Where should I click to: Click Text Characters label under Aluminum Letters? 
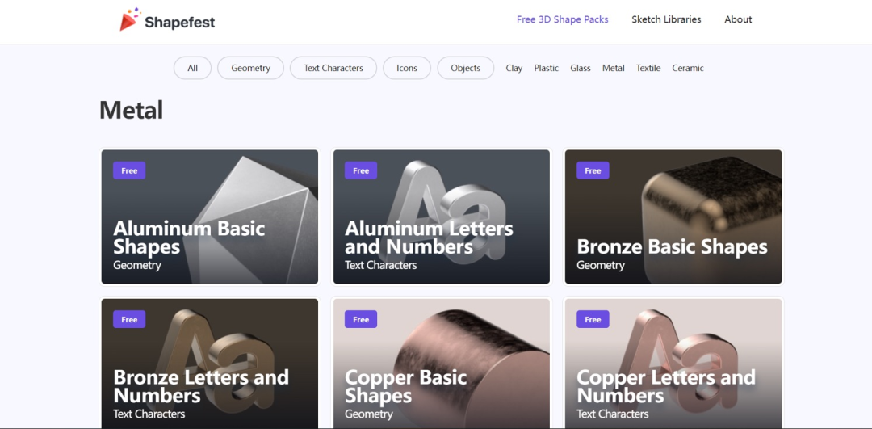pos(380,265)
